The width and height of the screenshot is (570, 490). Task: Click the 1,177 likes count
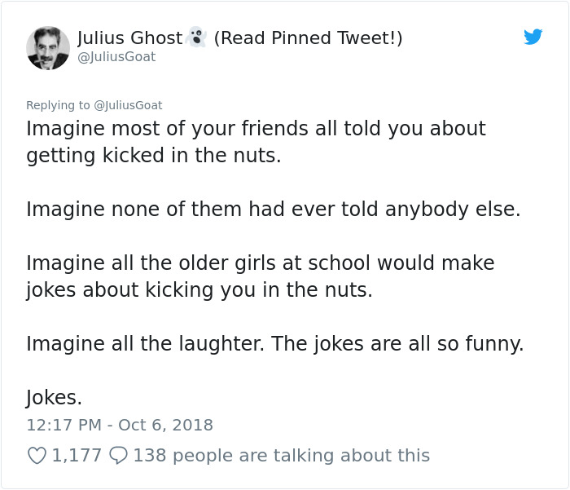pos(77,456)
